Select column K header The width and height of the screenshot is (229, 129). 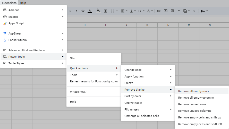[x=147, y=25]
